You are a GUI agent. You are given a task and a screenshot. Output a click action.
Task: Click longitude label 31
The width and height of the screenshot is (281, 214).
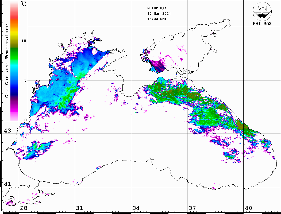[80, 208]
